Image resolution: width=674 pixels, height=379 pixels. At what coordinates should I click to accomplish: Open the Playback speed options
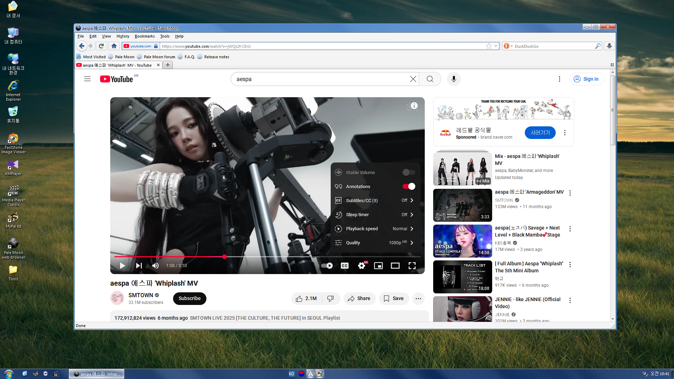[x=375, y=228]
